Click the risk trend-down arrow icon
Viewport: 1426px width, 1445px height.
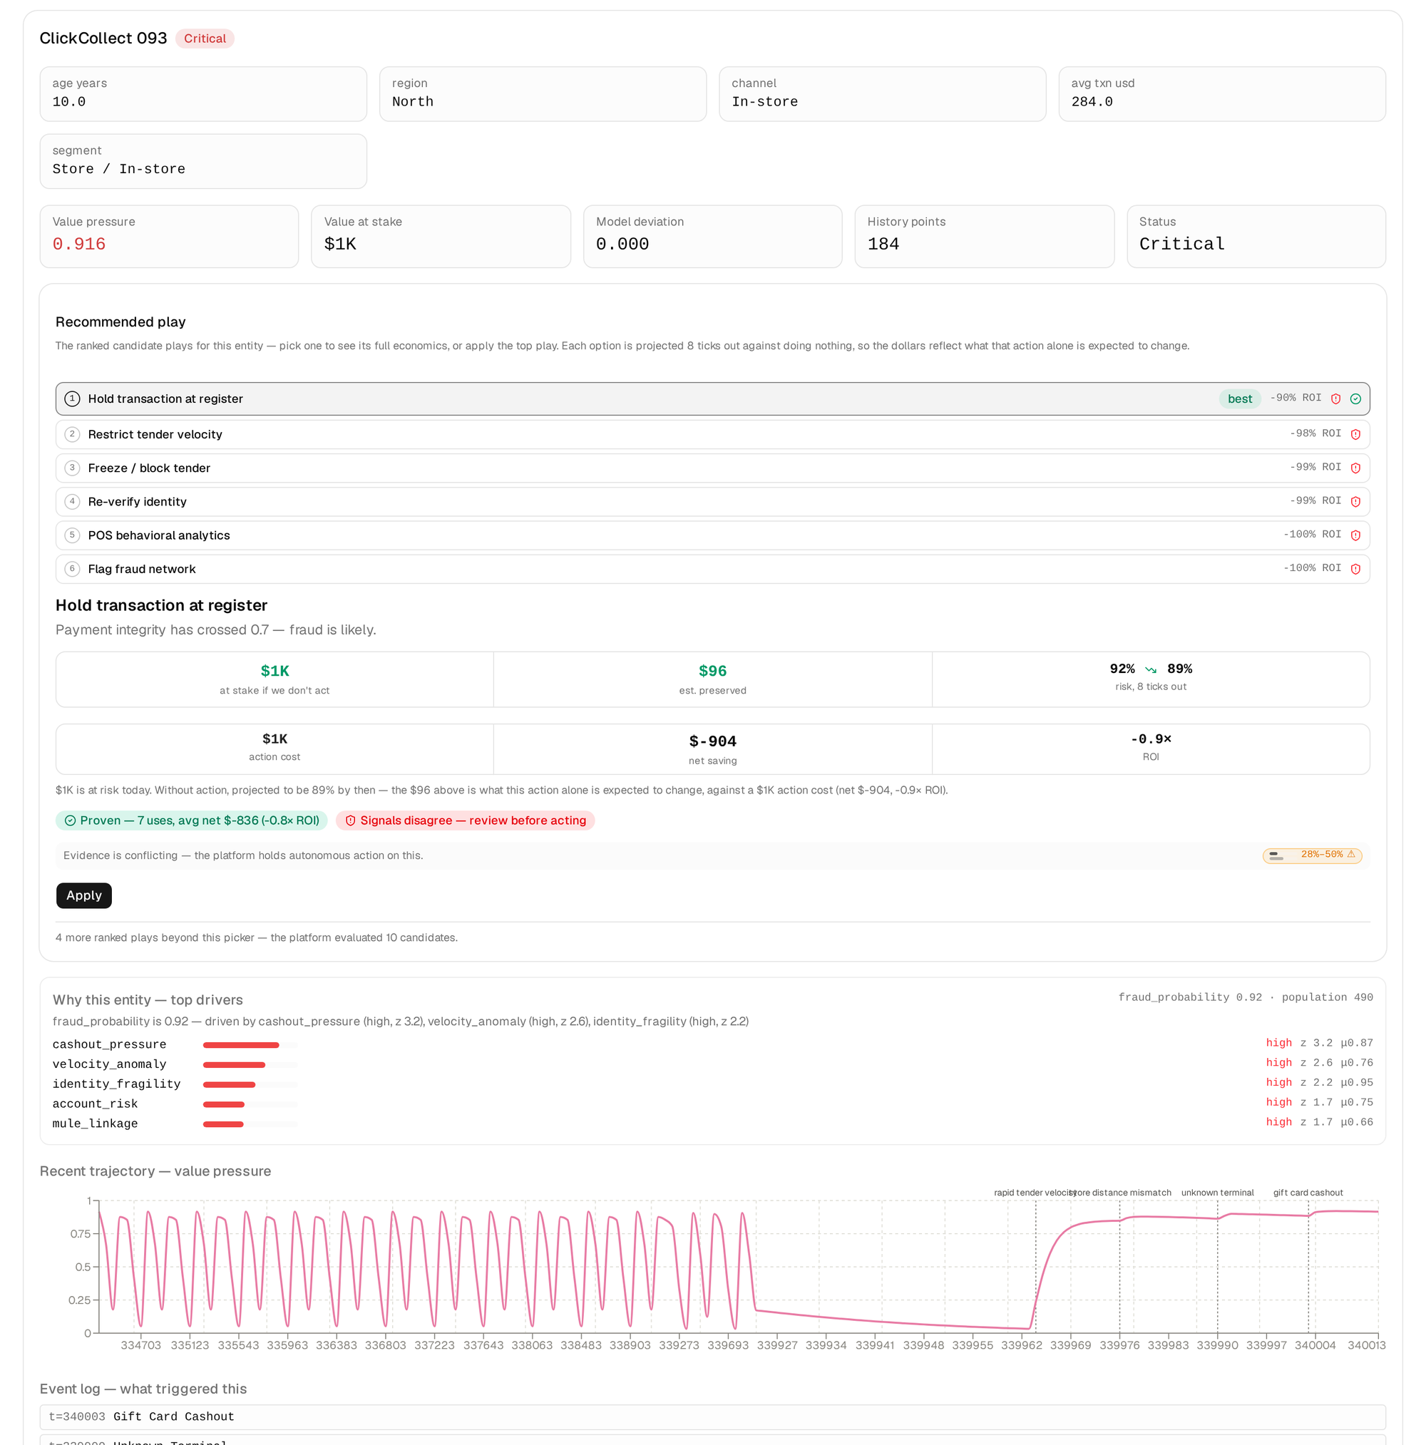tap(1151, 669)
